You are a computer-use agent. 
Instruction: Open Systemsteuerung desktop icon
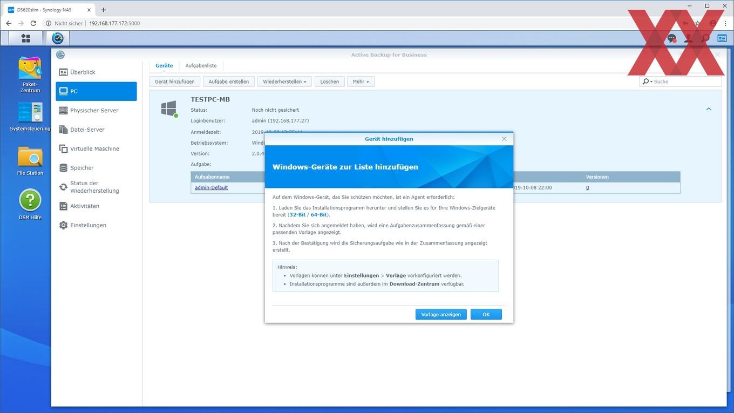pyautogui.click(x=30, y=117)
